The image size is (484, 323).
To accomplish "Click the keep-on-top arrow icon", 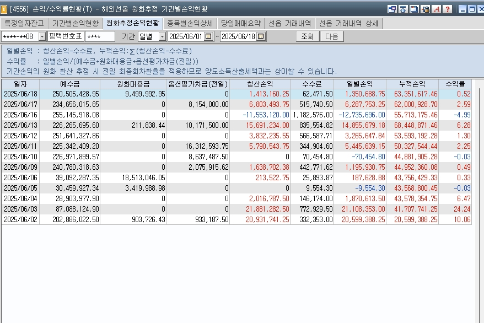I will tap(403, 9).
